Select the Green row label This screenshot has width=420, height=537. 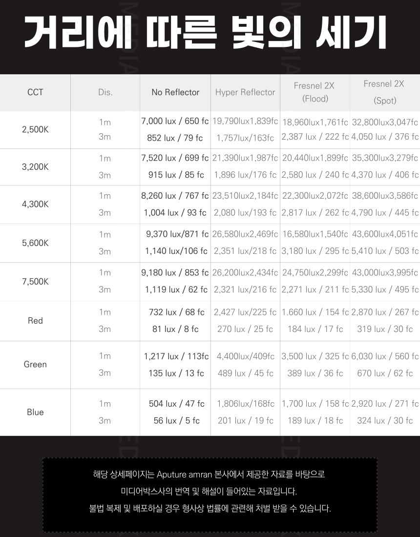coord(35,364)
